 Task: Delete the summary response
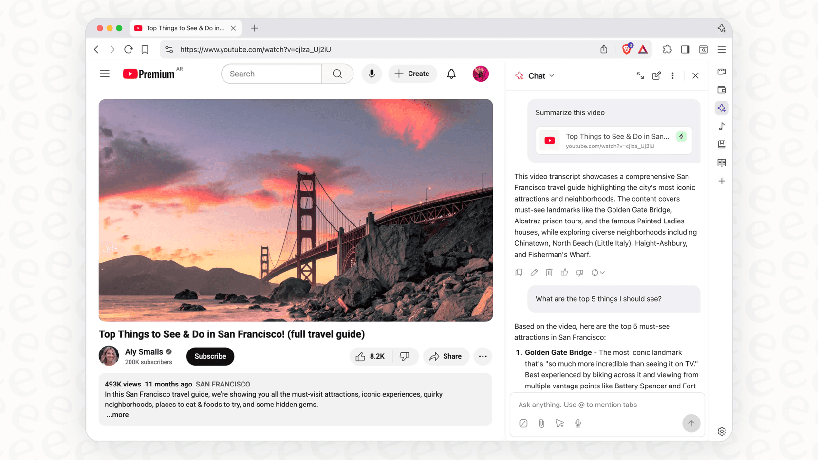point(549,273)
